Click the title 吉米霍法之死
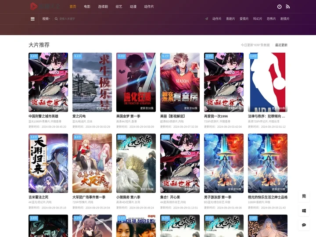Viewport: 316px width, 237px height. (38, 197)
